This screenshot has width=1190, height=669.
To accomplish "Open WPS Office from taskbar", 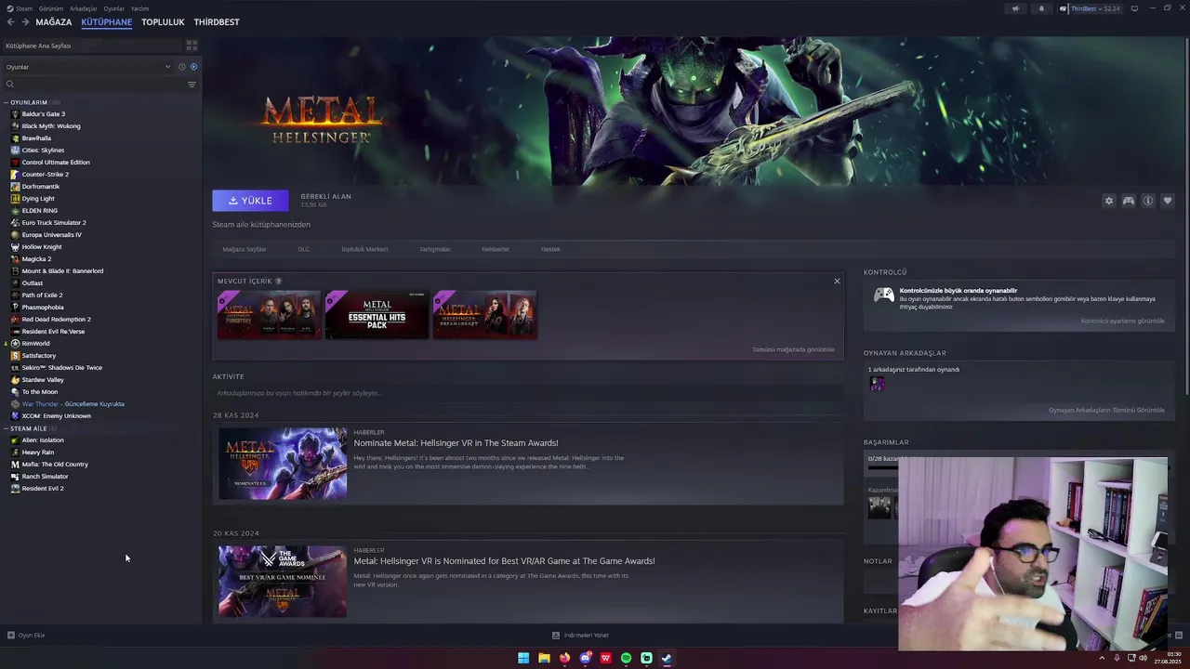I will coord(605,658).
